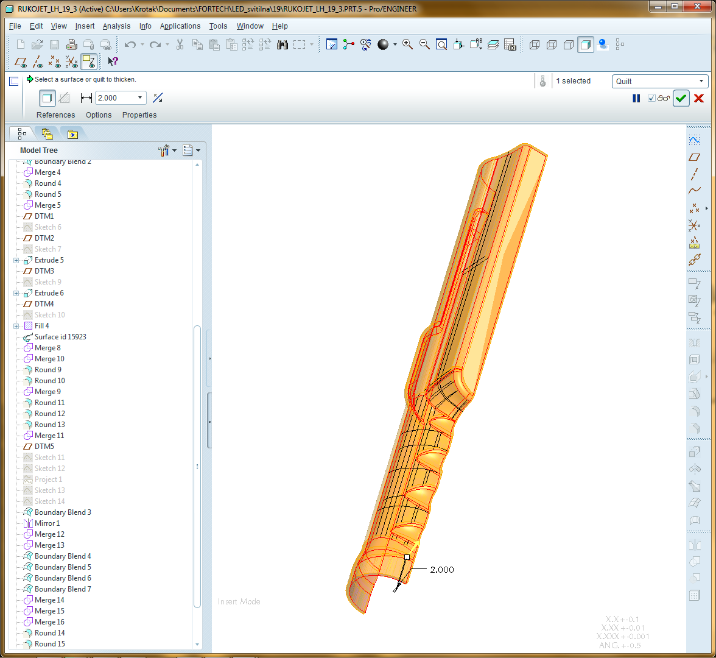The height and width of the screenshot is (658, 716).
Task: Toggle datum planes display
Action: click(x=21, y=61)
